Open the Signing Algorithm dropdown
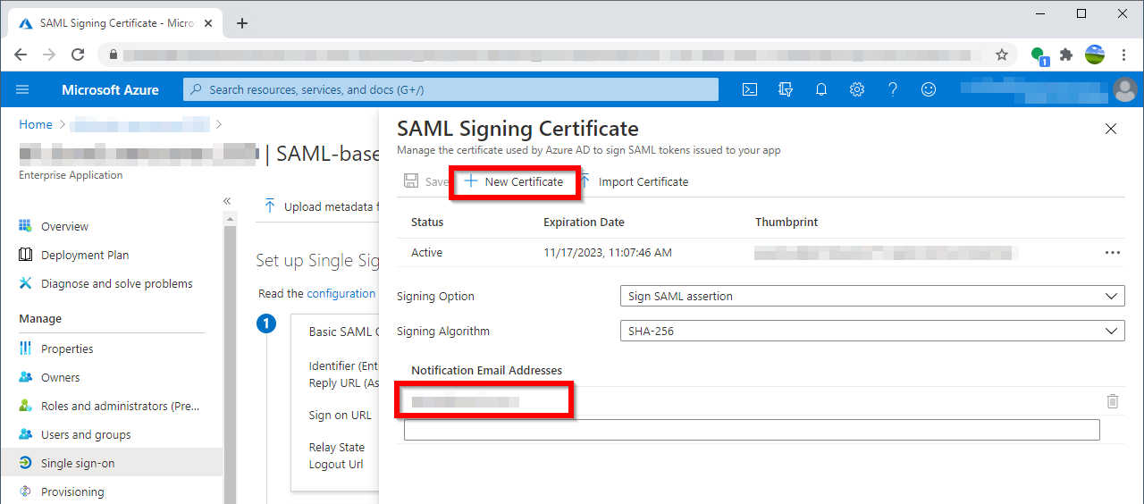Screen dimensions: 1144x504 (x=871, y=331)
